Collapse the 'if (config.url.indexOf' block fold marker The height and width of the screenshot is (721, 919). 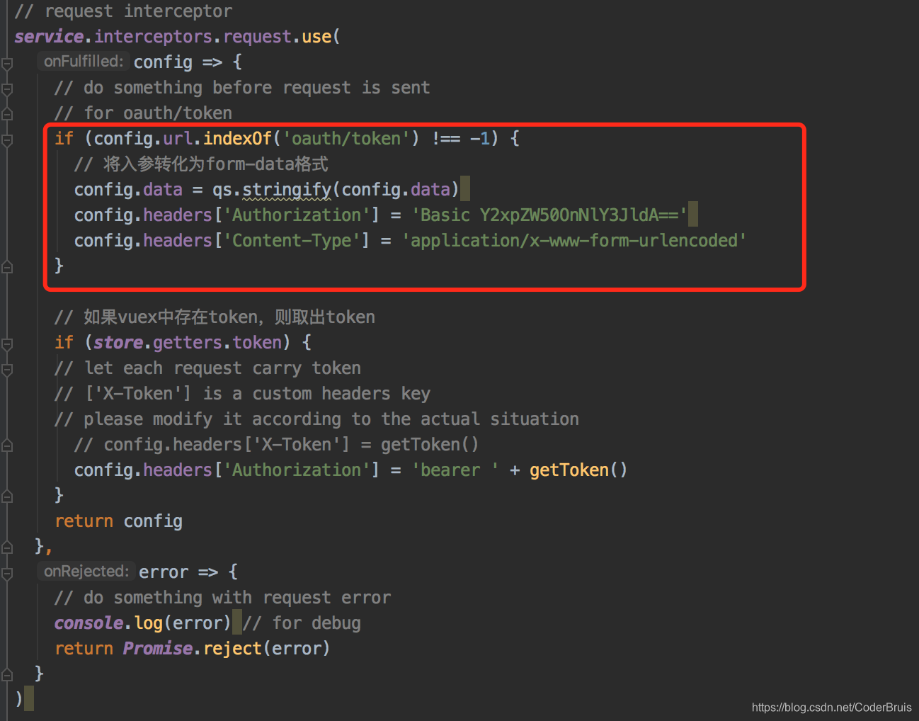tap(7, 141)
